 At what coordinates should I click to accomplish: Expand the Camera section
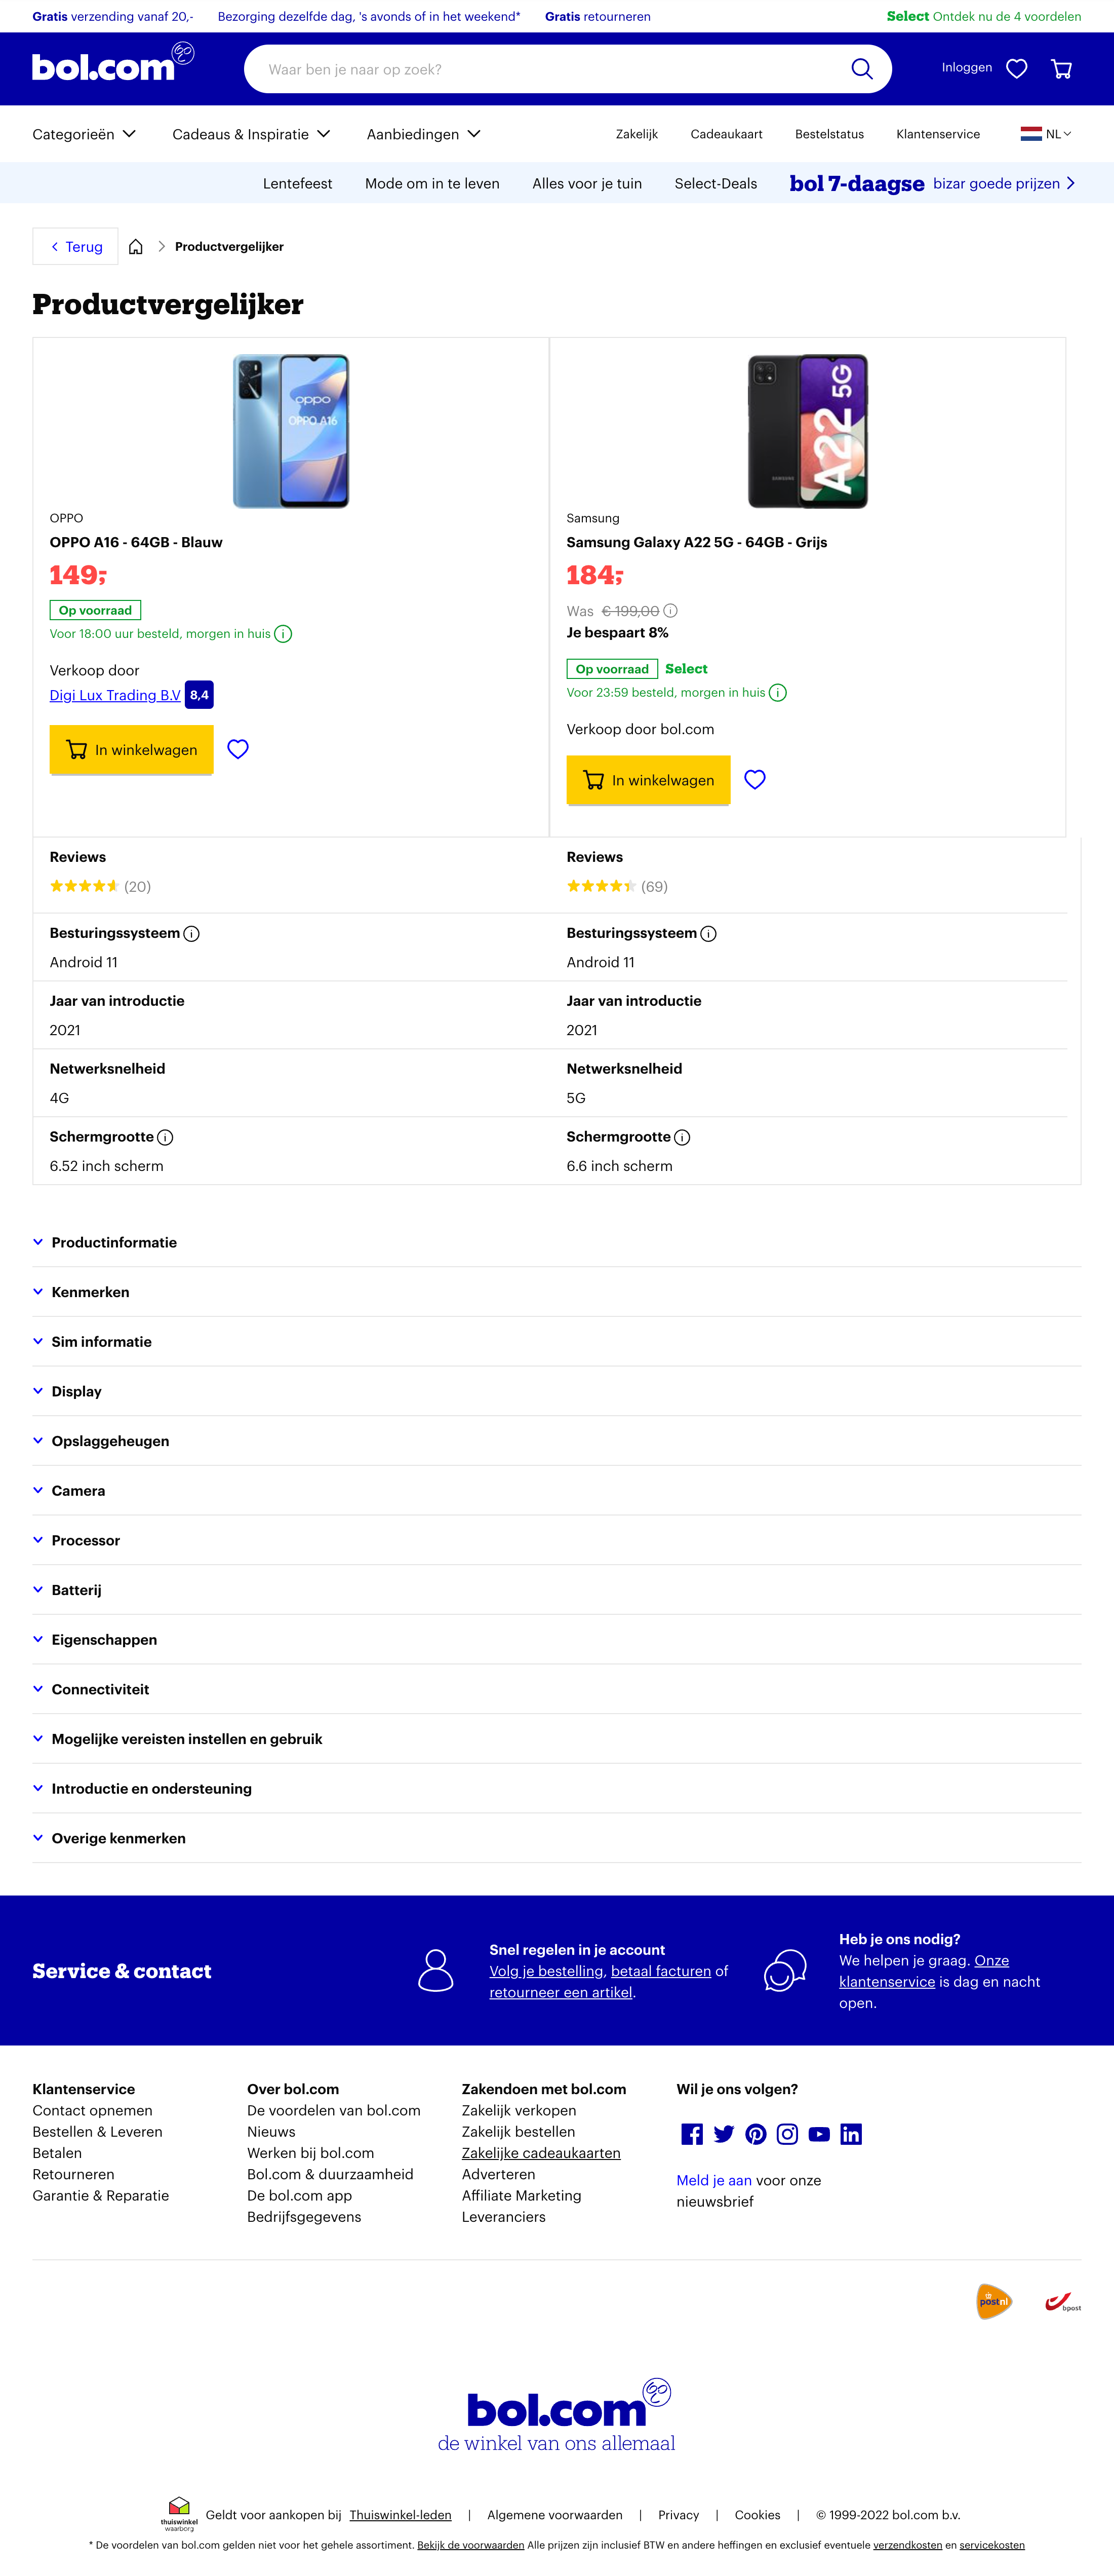[78, 1491]
